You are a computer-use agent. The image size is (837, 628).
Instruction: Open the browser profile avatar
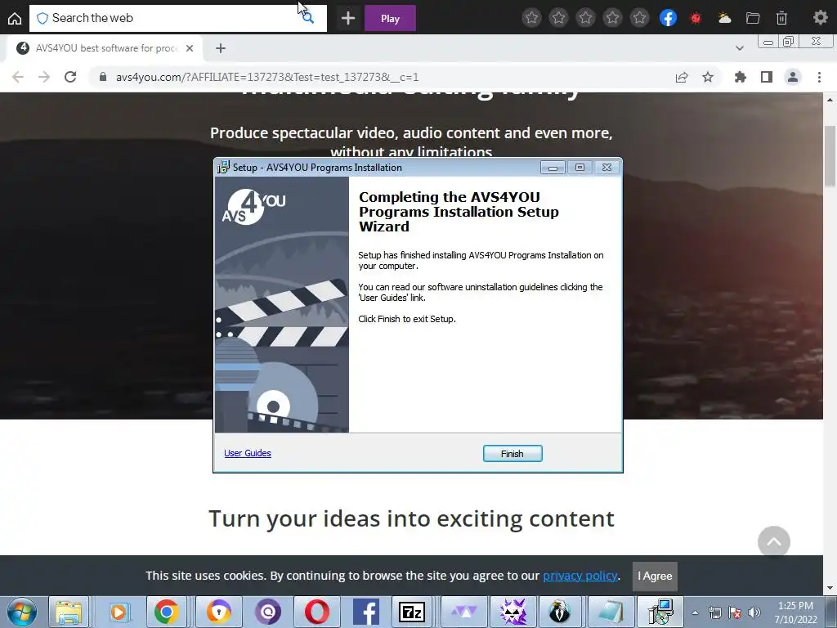coord(793,78)
